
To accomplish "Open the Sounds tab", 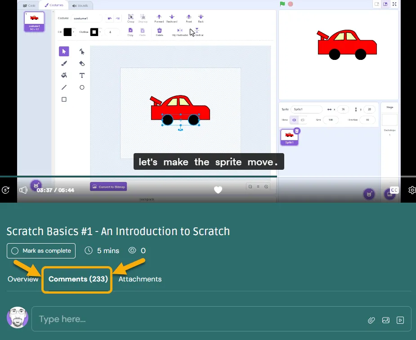I will pos(80,5).
